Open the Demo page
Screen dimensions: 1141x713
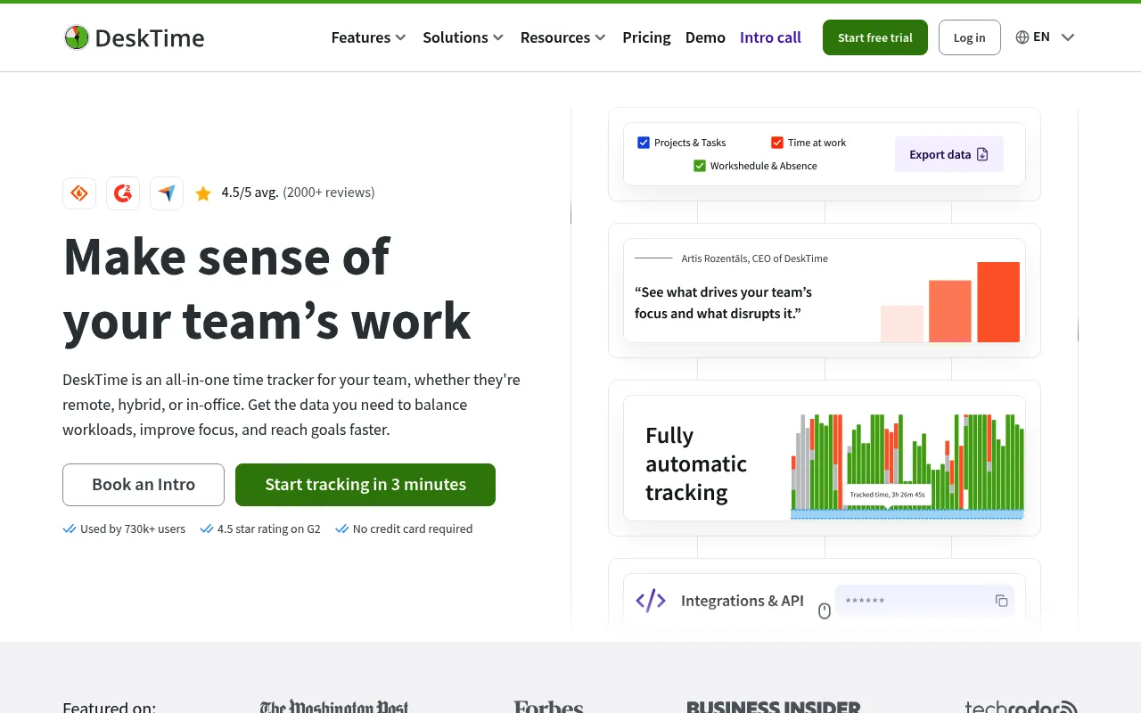point(705,37)
